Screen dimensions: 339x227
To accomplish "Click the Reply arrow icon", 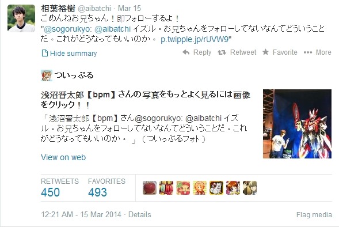I will 186,52.
